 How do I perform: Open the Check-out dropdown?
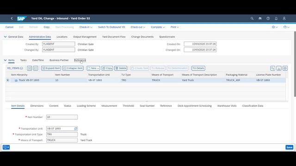(138, 27)
